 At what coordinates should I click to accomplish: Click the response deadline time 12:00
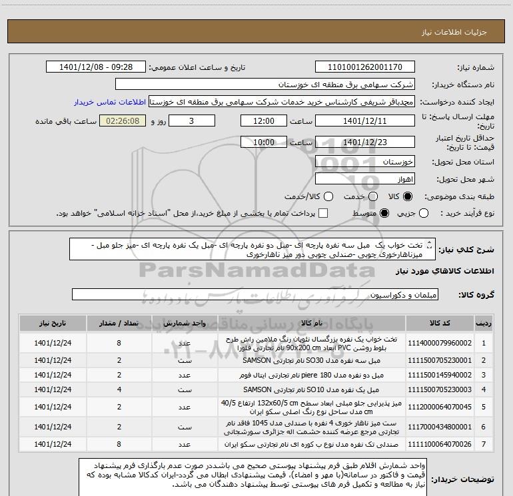(264, 121)
